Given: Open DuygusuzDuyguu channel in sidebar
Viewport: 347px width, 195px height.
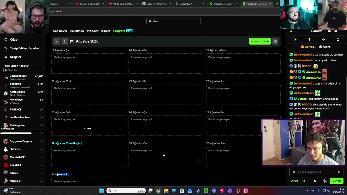Looking at the screenshot, I should [23, 141].
